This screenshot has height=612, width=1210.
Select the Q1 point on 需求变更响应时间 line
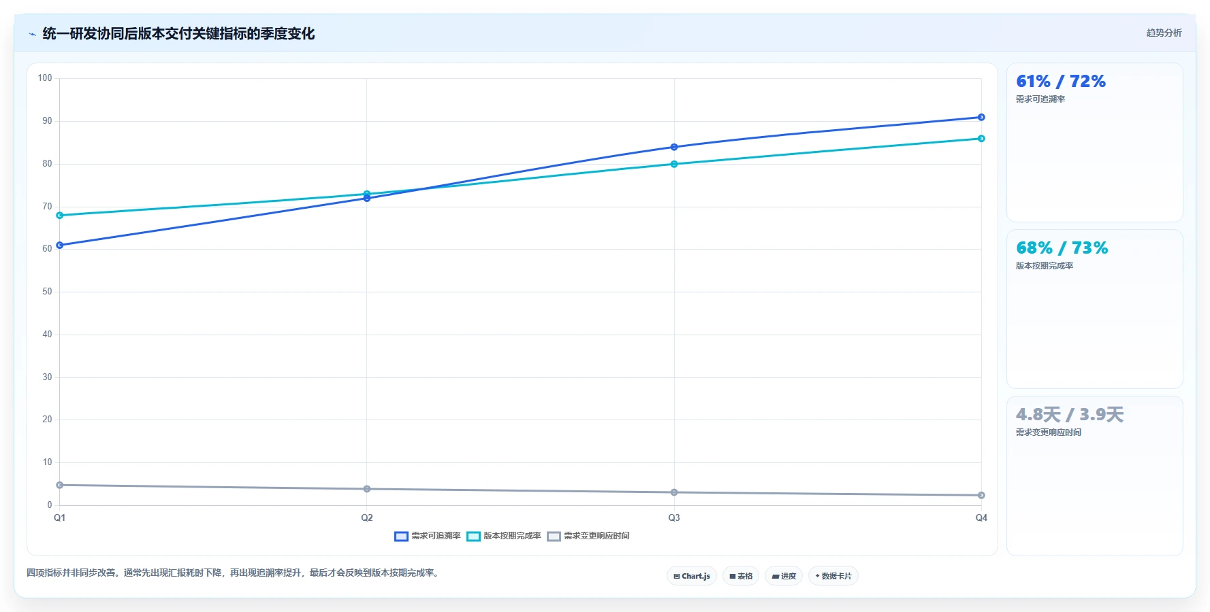60,485
